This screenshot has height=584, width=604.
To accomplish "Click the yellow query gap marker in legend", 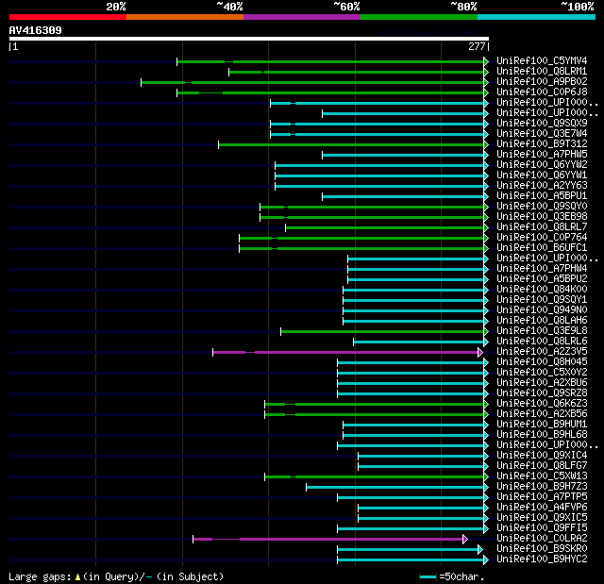I will point(77,576).
